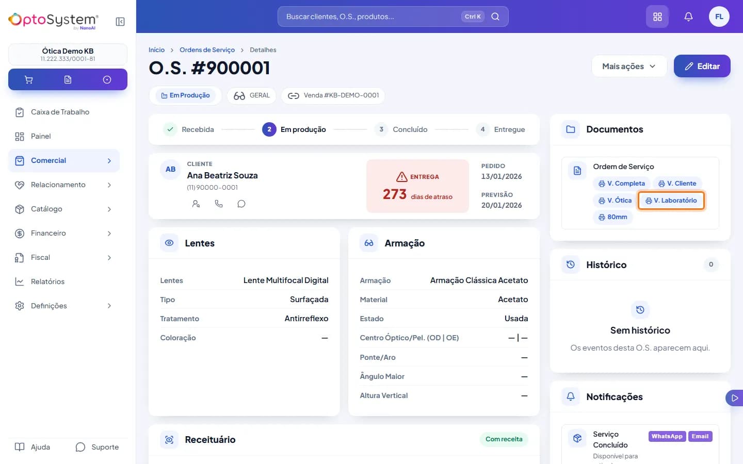Click the Documentos folder icon
743x464 pixels.
click(571, 129)
